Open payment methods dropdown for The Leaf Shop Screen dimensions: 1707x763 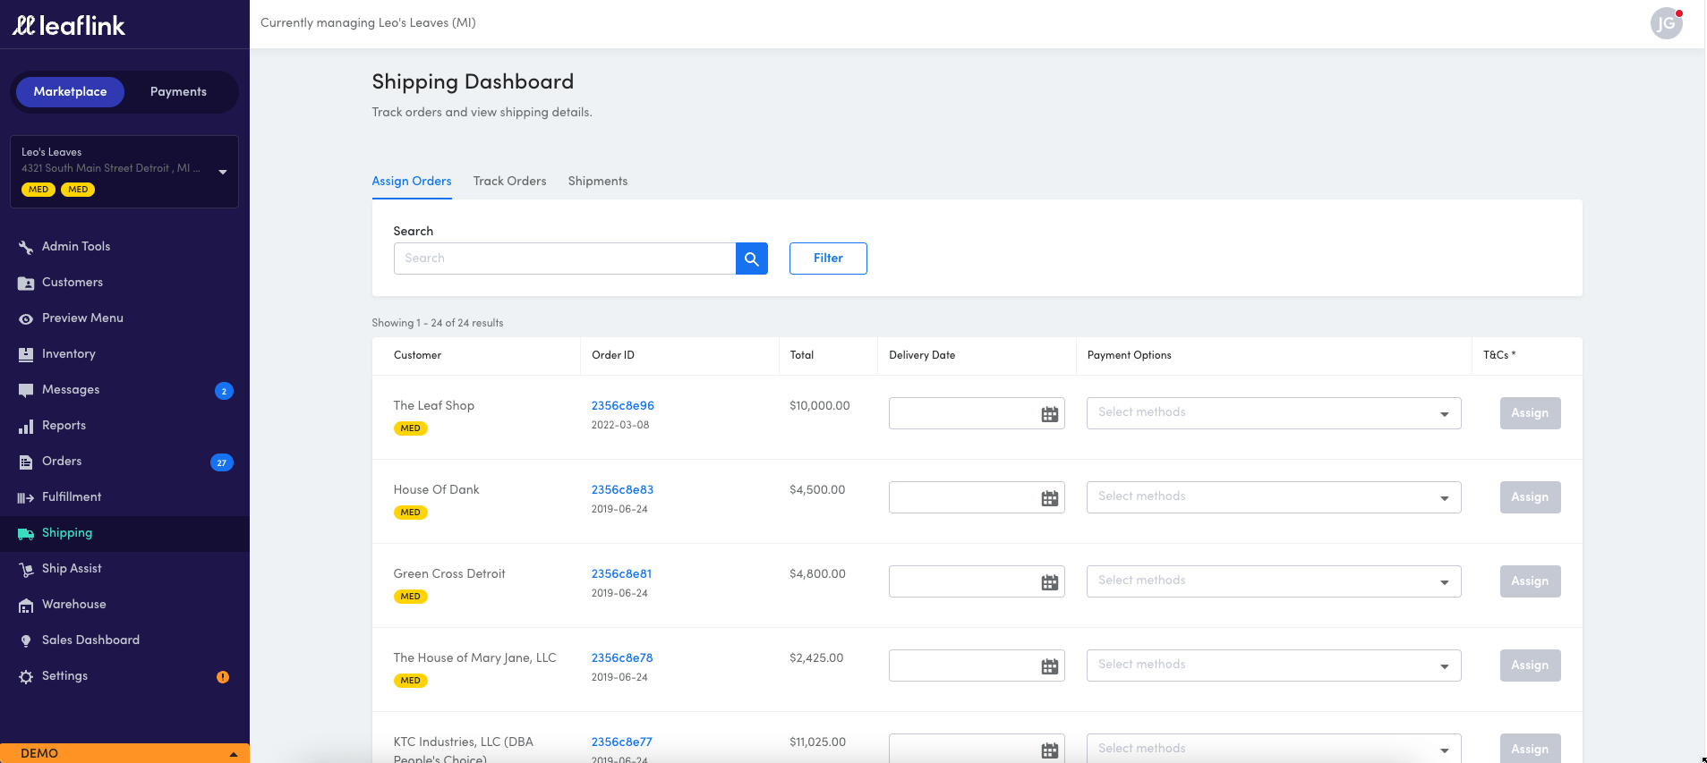1274,413
